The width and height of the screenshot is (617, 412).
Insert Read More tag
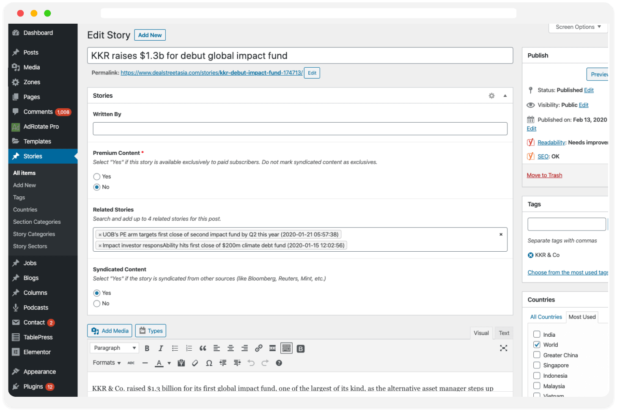(x=272, y=348)
